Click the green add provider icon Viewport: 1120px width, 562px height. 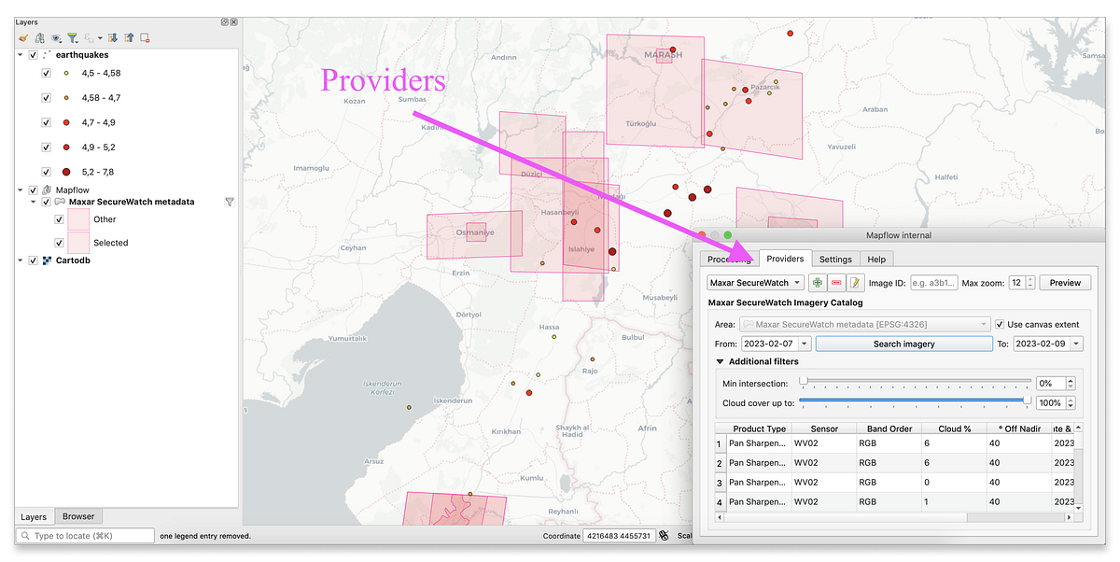817,282
